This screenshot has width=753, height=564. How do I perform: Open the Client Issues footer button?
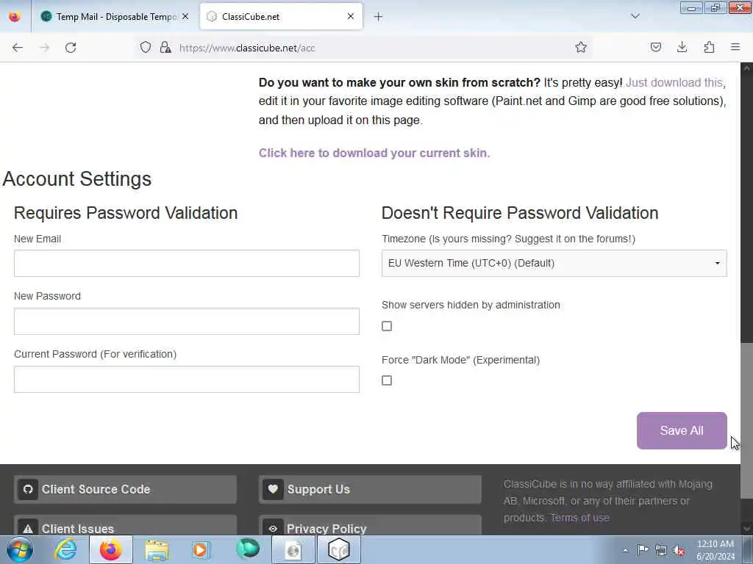click(125, 526)
